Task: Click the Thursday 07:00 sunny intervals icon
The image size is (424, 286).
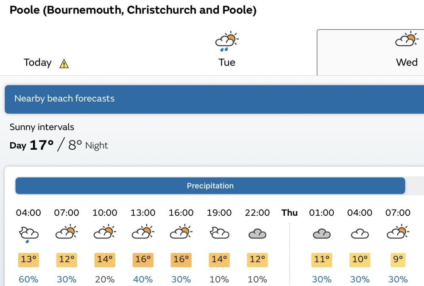Action: (398, 232)
